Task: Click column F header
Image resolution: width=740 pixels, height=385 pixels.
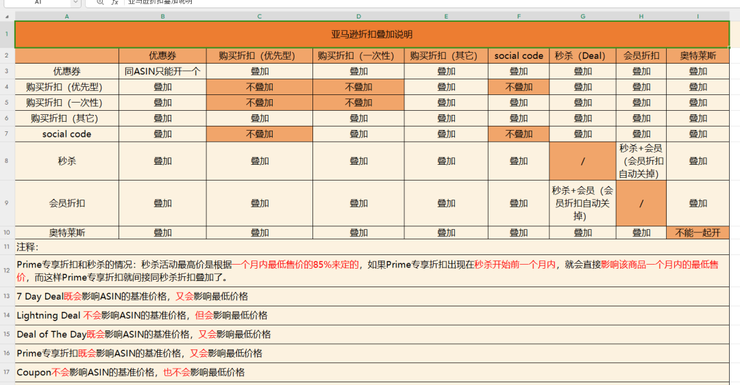Action: (519, 15)
